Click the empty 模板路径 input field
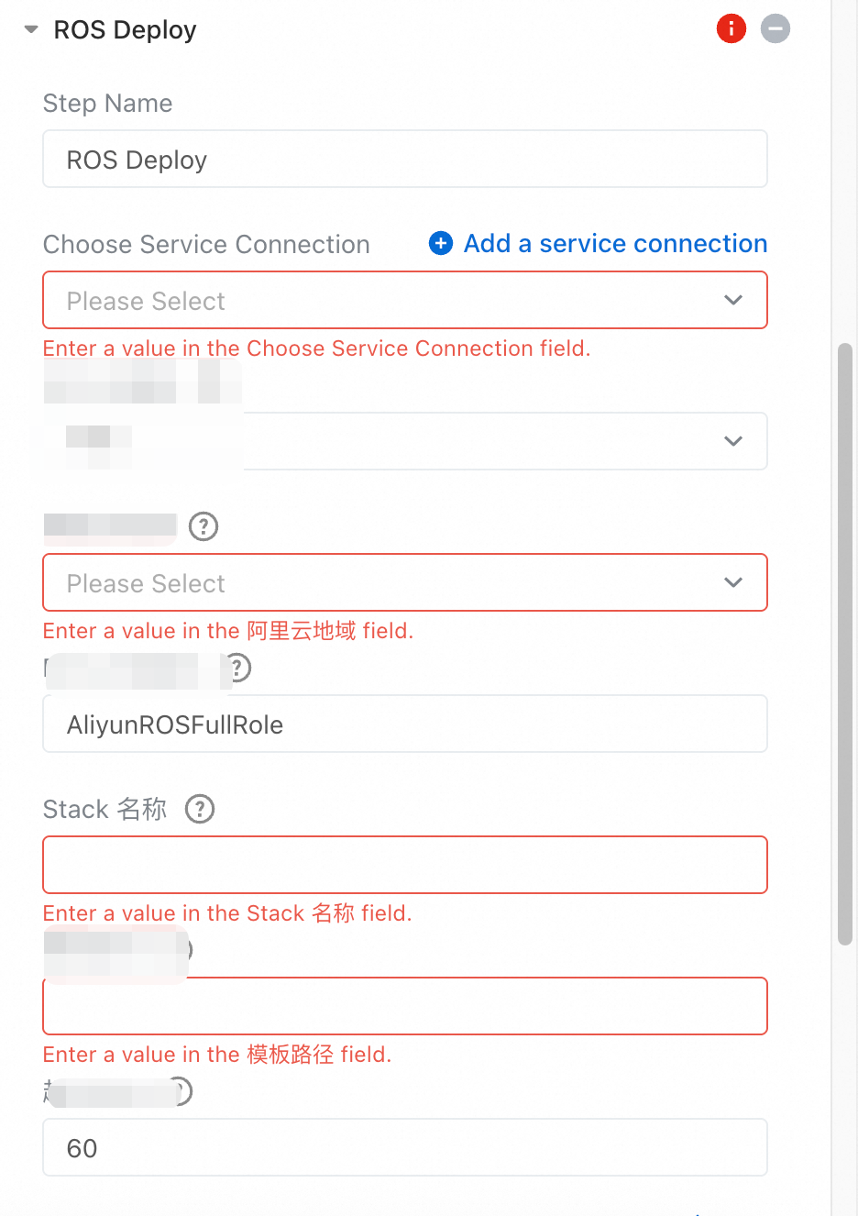This screenshot has width=858, height=1216. (404, 1005)
